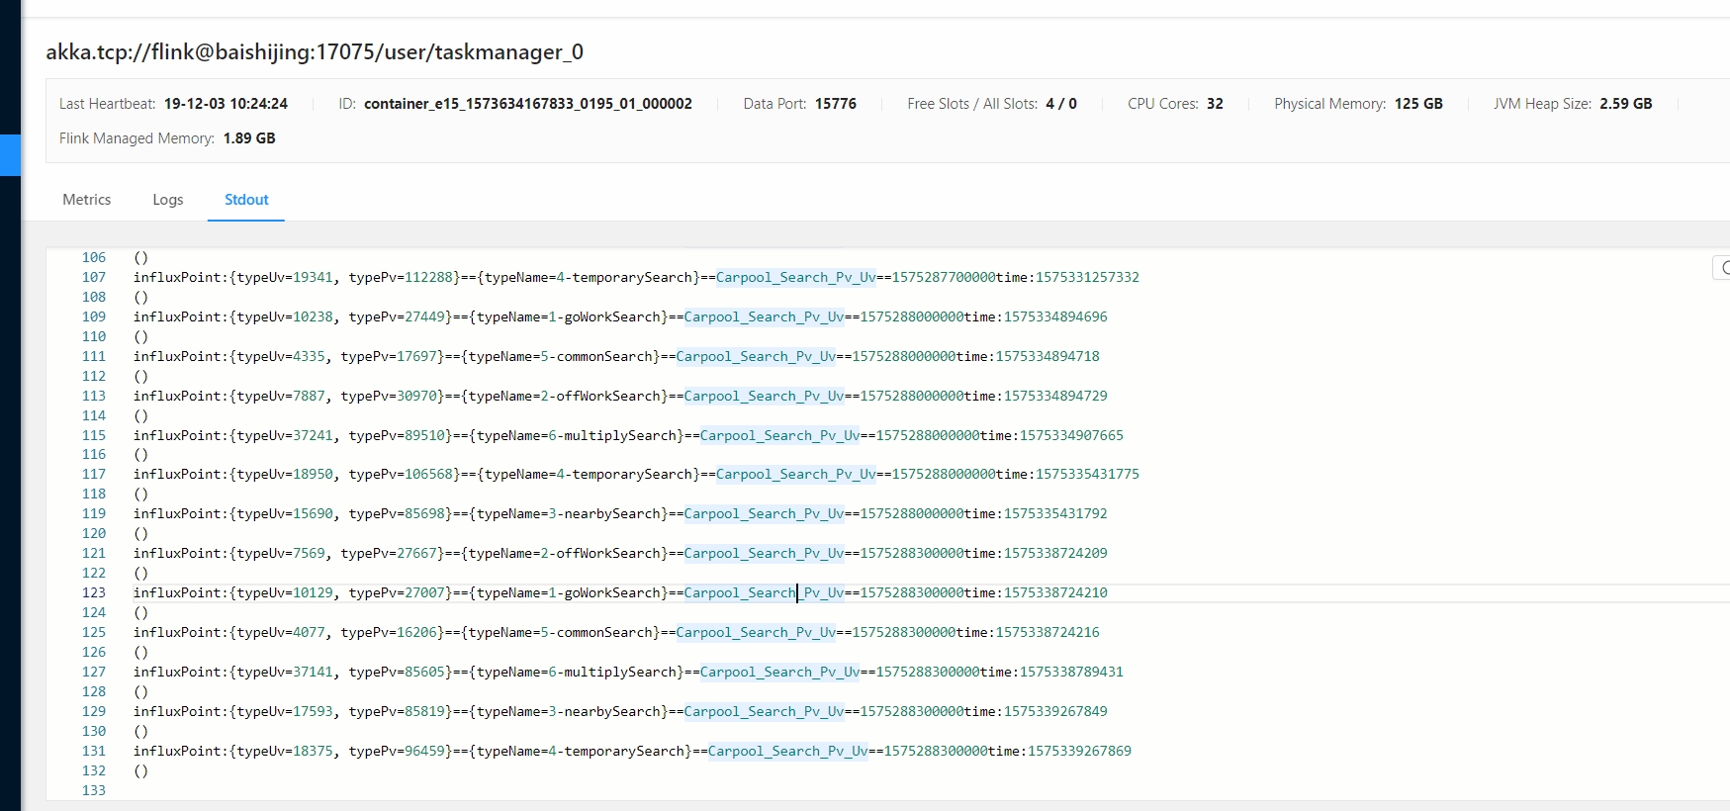Click line number 123 in the gutter
This screenshot has width=1730, height=811.
[x=94, y=593]
